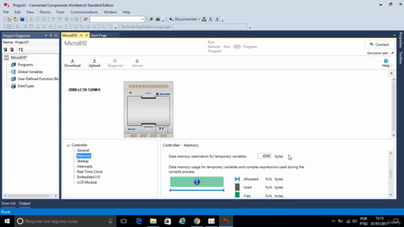This screenshot has height=227, width=404.
Task: Open the Diagnose dropdown
Action: 116,63
